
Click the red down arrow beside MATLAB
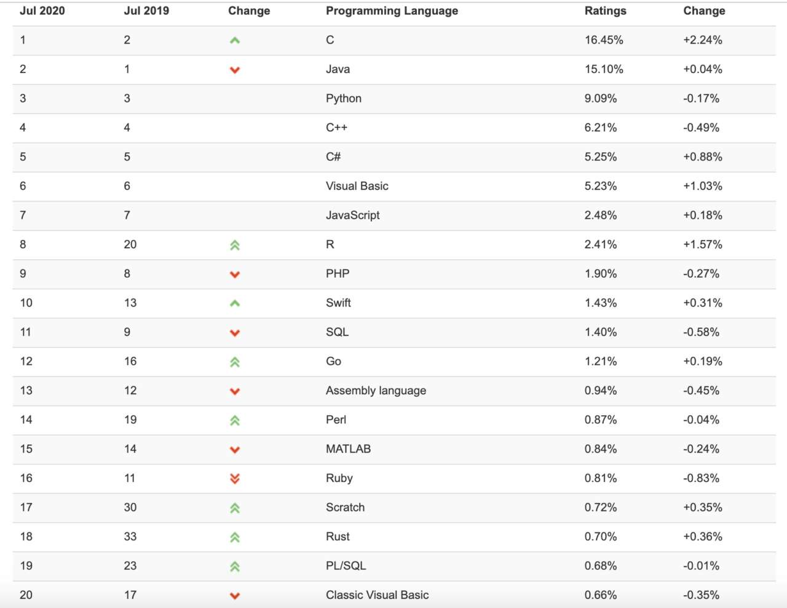(234, 450)
